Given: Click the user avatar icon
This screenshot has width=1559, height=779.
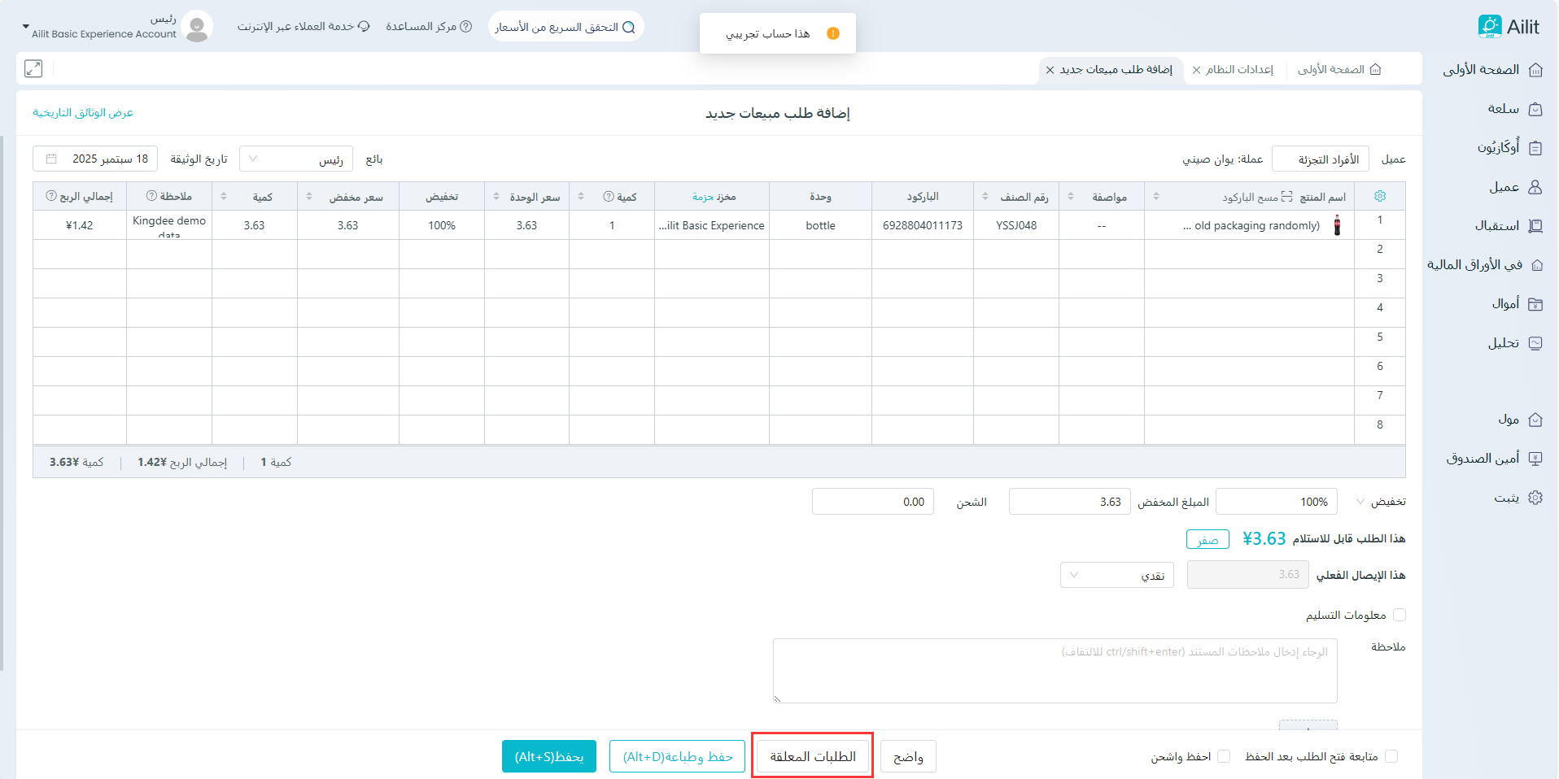Looking at the screenshot, I should coord(196,27).
